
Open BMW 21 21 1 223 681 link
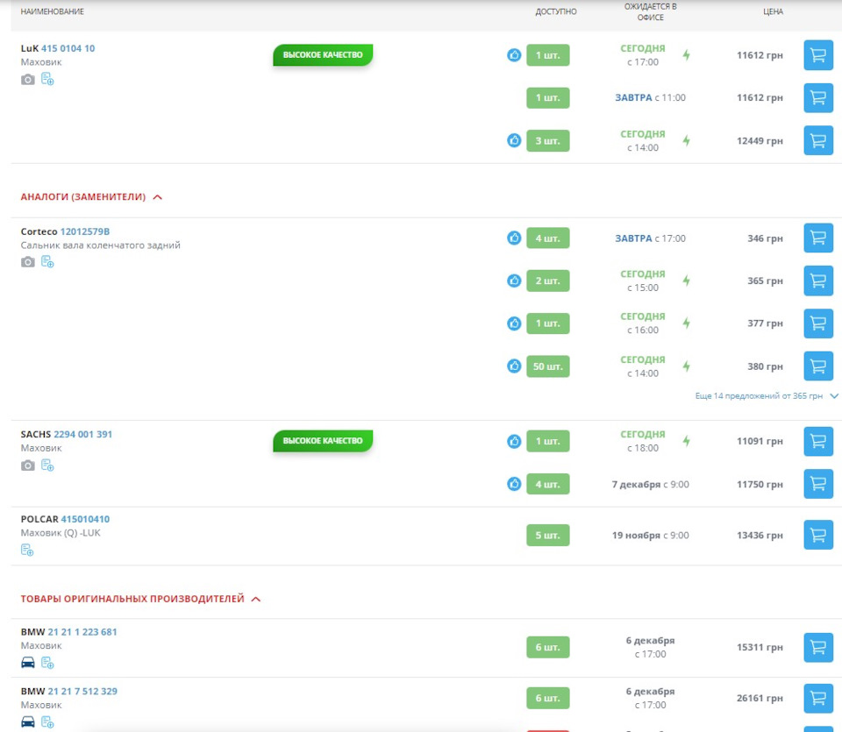[x=82, y=632]
